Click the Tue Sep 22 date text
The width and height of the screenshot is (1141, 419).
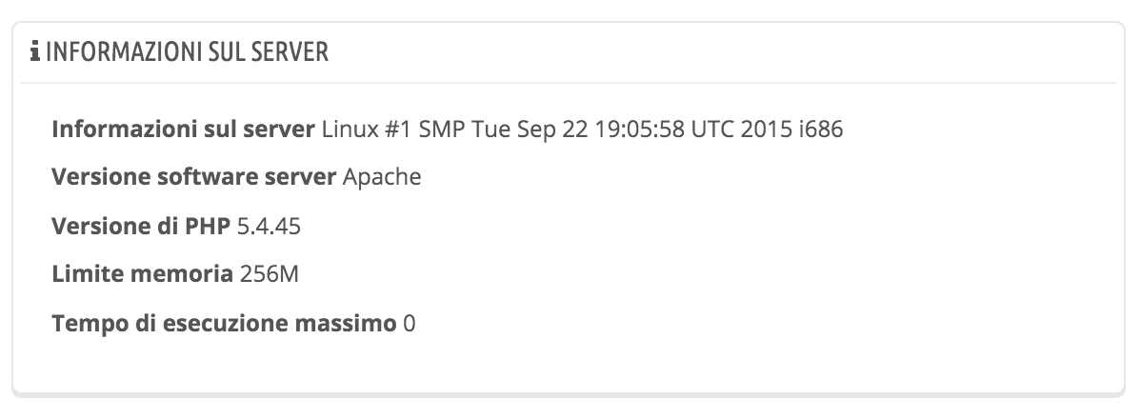[x=527, y=129]
